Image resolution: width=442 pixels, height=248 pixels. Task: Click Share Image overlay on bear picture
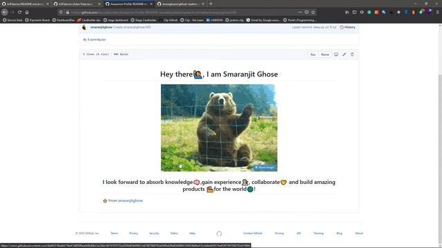point(265,167)
